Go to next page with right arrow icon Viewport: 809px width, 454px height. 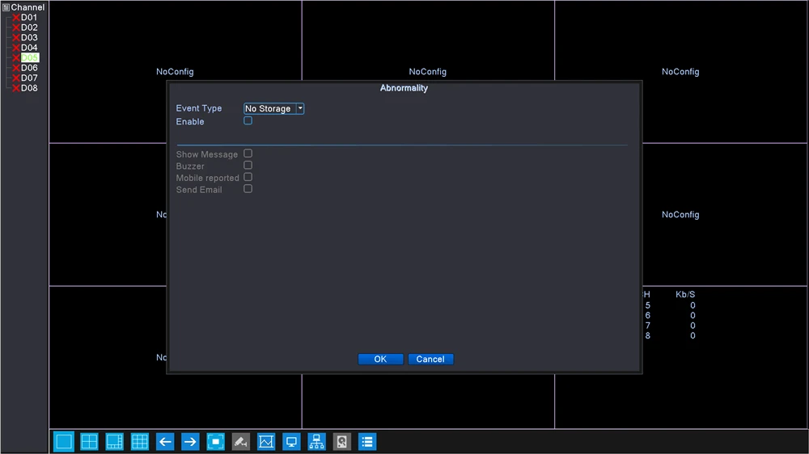click(x=190, y=442)
